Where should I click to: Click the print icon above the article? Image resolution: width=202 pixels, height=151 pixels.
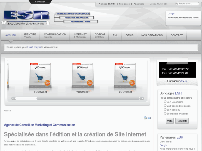point(145,118)
